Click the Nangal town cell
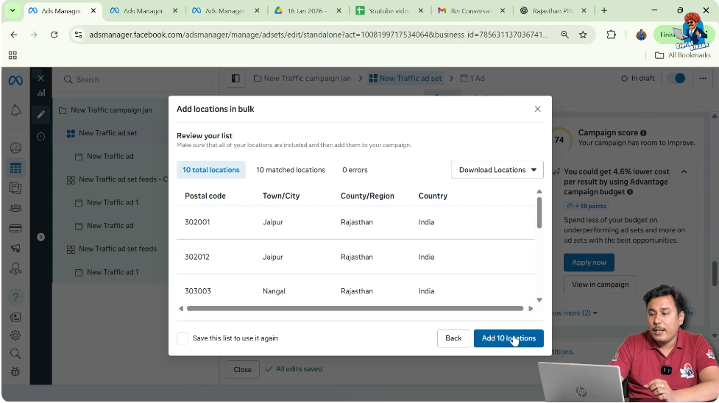Screen dimensions: 719x403 pos(274,291)
